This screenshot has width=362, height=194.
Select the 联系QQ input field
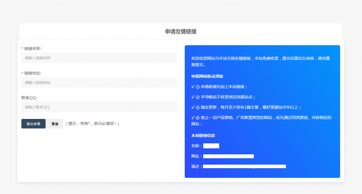tap(99, 107)
